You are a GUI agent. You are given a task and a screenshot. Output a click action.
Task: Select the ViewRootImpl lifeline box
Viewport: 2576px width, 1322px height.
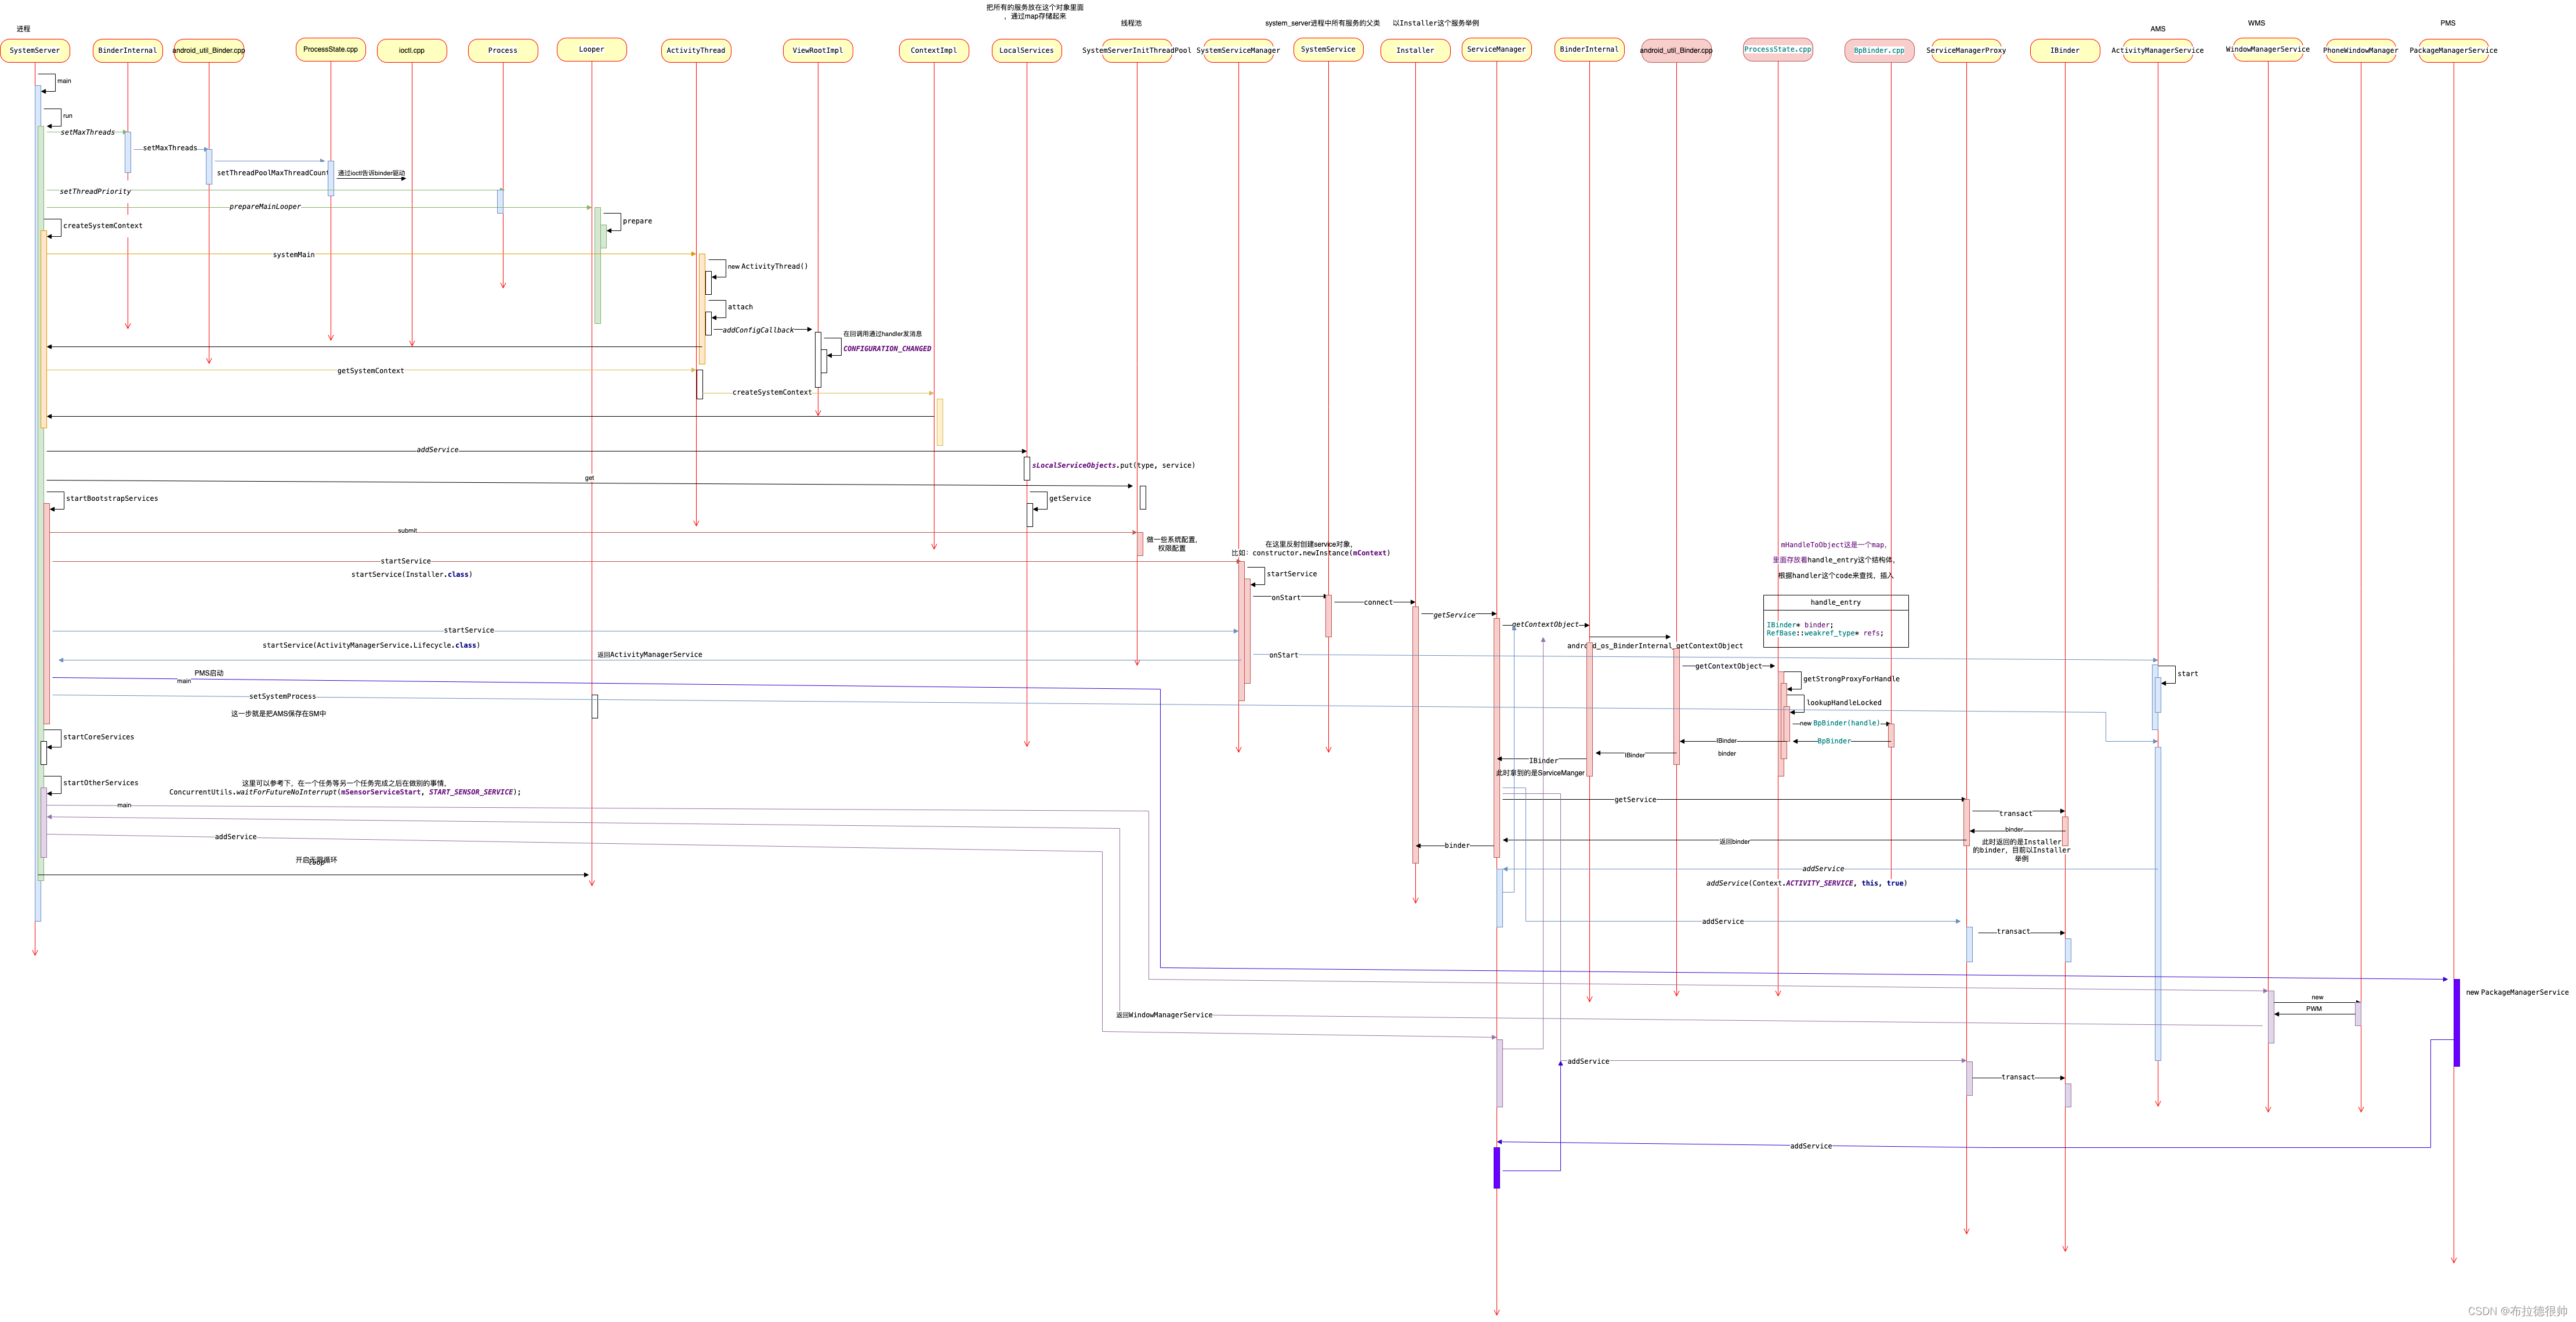point(817,50)
